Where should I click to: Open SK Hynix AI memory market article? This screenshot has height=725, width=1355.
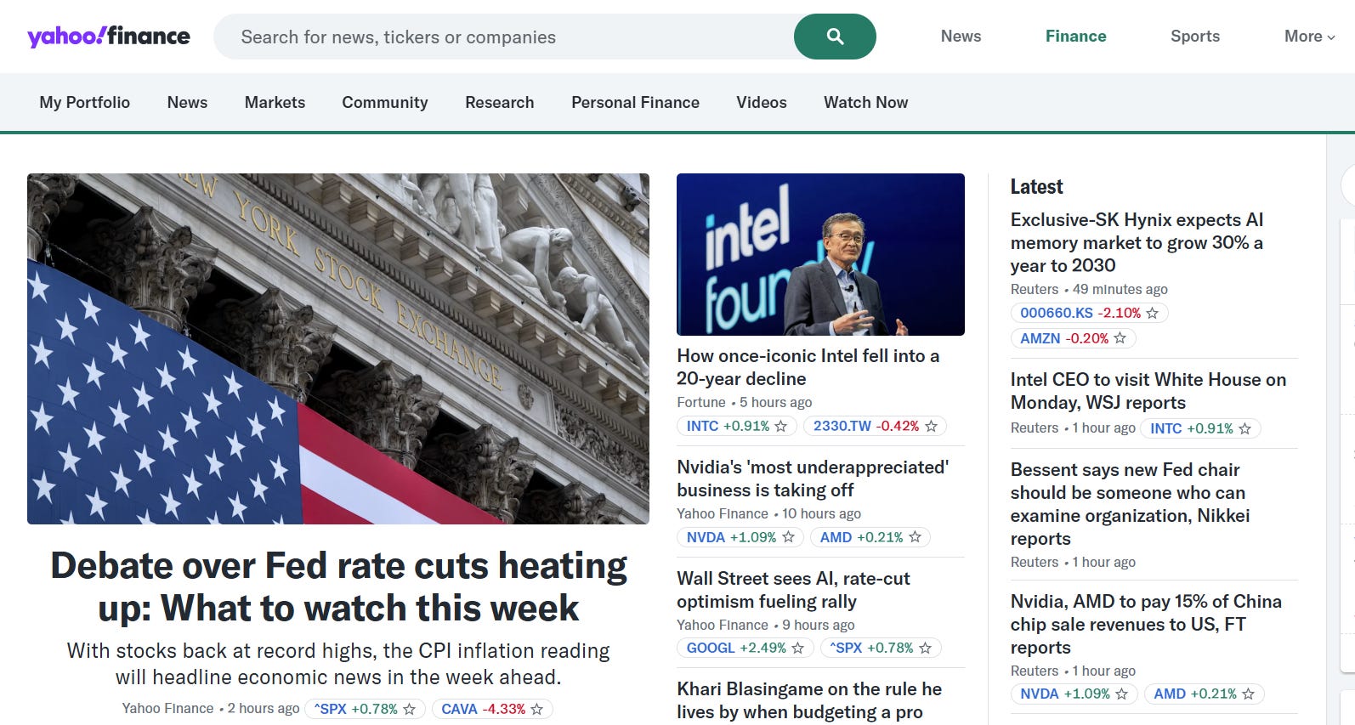[1137, 242]
